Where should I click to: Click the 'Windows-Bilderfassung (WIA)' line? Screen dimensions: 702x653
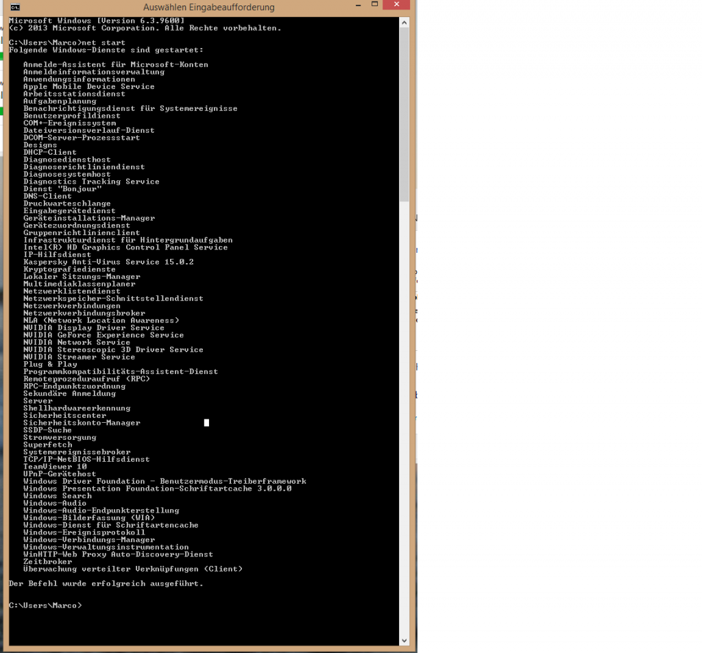pos(88,518)
